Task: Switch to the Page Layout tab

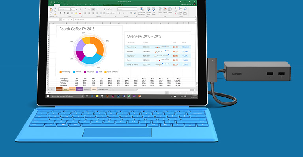Action: 71,5
